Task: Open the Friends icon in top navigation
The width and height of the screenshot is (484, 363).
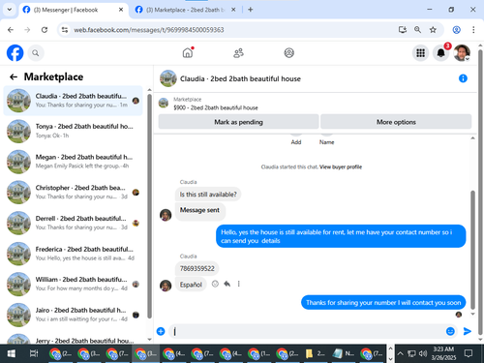Action: 238,53
